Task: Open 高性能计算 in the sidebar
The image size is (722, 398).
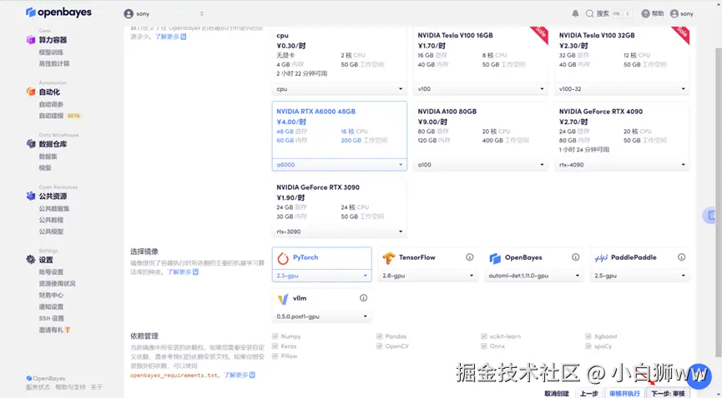Action: click(54, 63)
